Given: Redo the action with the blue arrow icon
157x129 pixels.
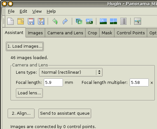Looking at the screenshot, I should click(x=65, y=21).
